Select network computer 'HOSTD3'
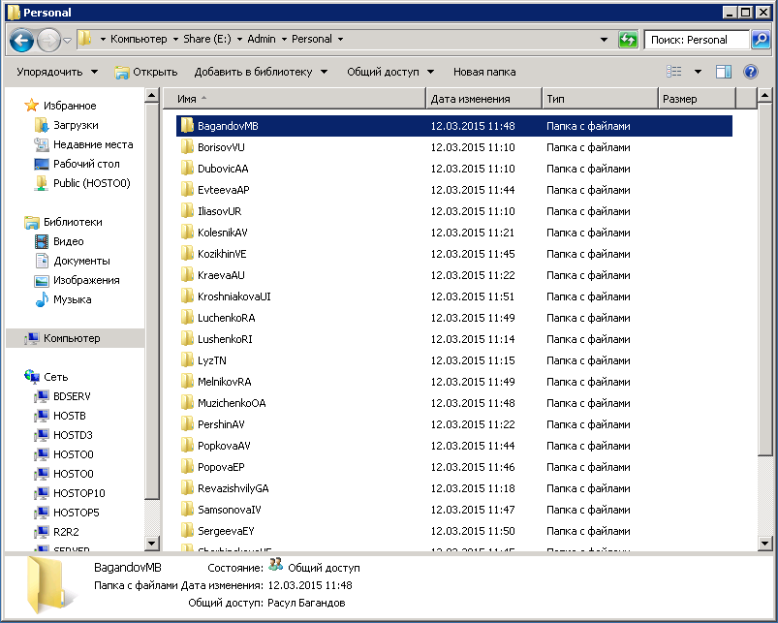This screenshot has width=778, height=623. pyautogui.click(x=73, y=434)
